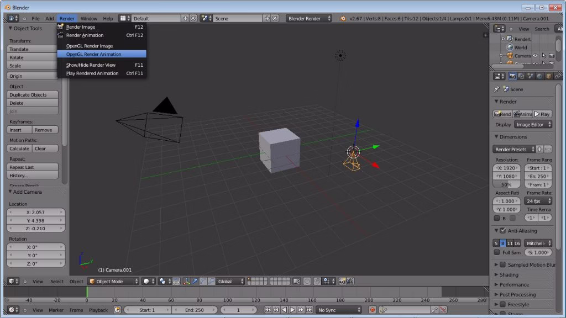Click the scene browse icon beside Scene field
The image size is (566, 318).
tap(207, 18)
